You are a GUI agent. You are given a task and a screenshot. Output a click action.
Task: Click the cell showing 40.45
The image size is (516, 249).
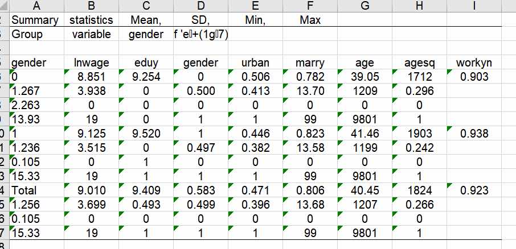click(365, 190)
